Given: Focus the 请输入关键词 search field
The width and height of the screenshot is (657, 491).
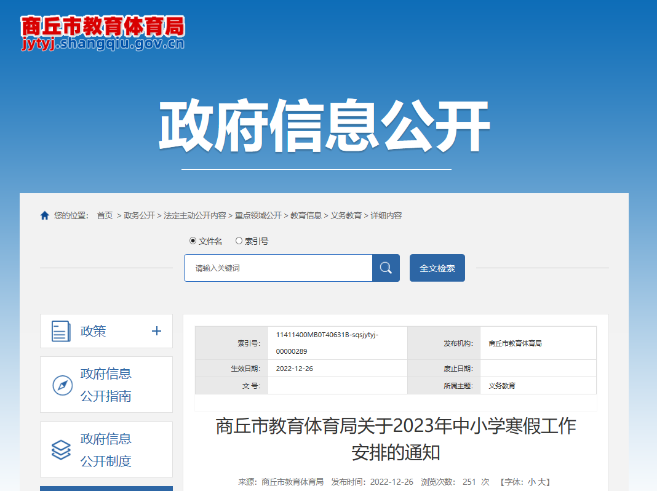Looking at the screenshot, I should (x=278, y=268).
